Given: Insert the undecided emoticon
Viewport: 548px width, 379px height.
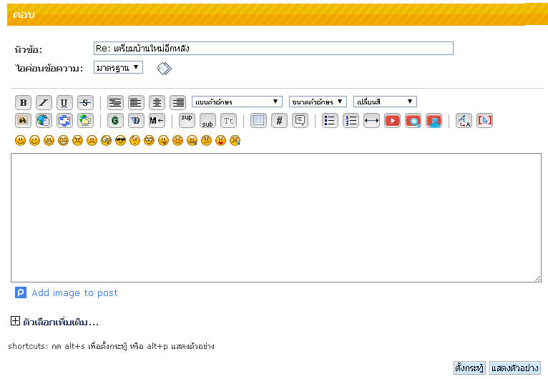Looking at the screenshot, I should [207, 140].
